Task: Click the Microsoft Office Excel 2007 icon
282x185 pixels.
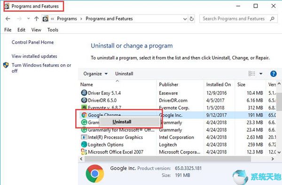Action: pos(84,152)
